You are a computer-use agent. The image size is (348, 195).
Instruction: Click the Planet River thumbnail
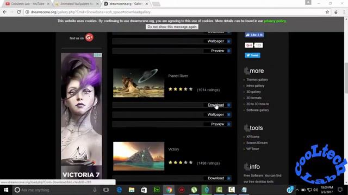click(139, 83)
